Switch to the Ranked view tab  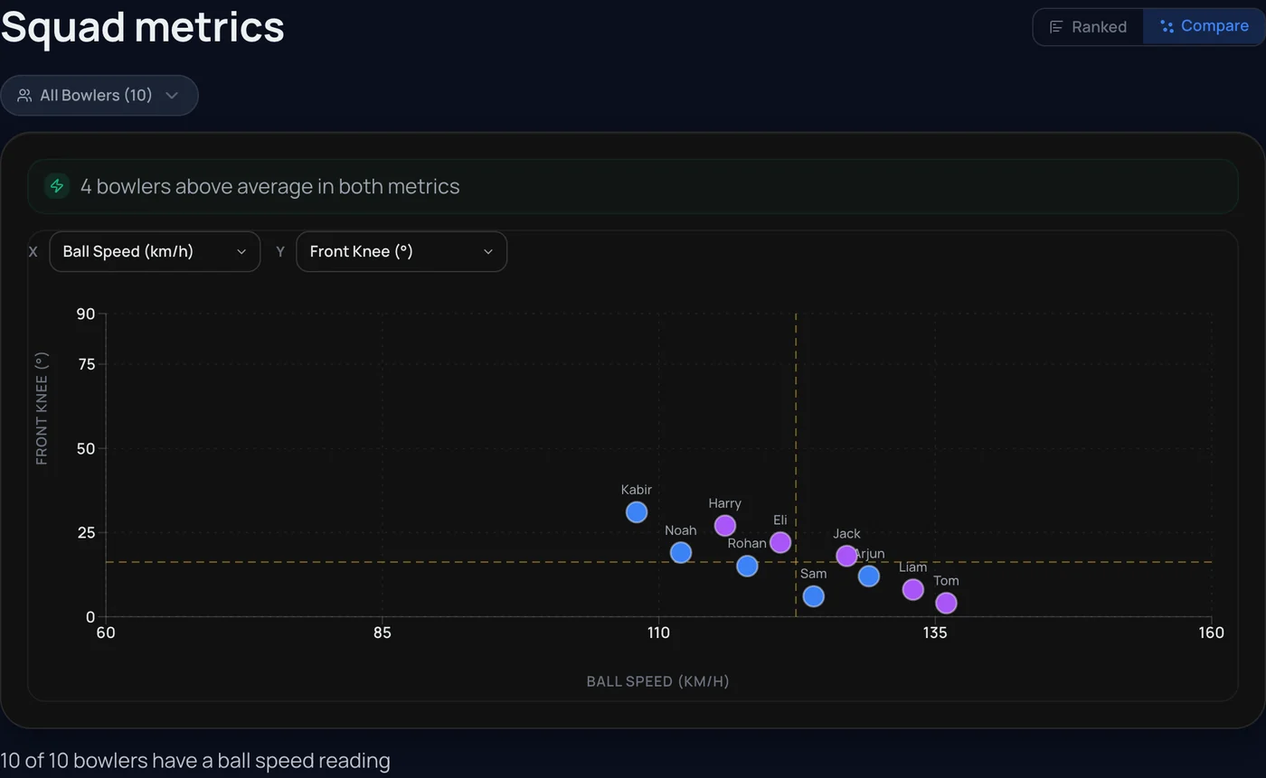pos(1088,27)
